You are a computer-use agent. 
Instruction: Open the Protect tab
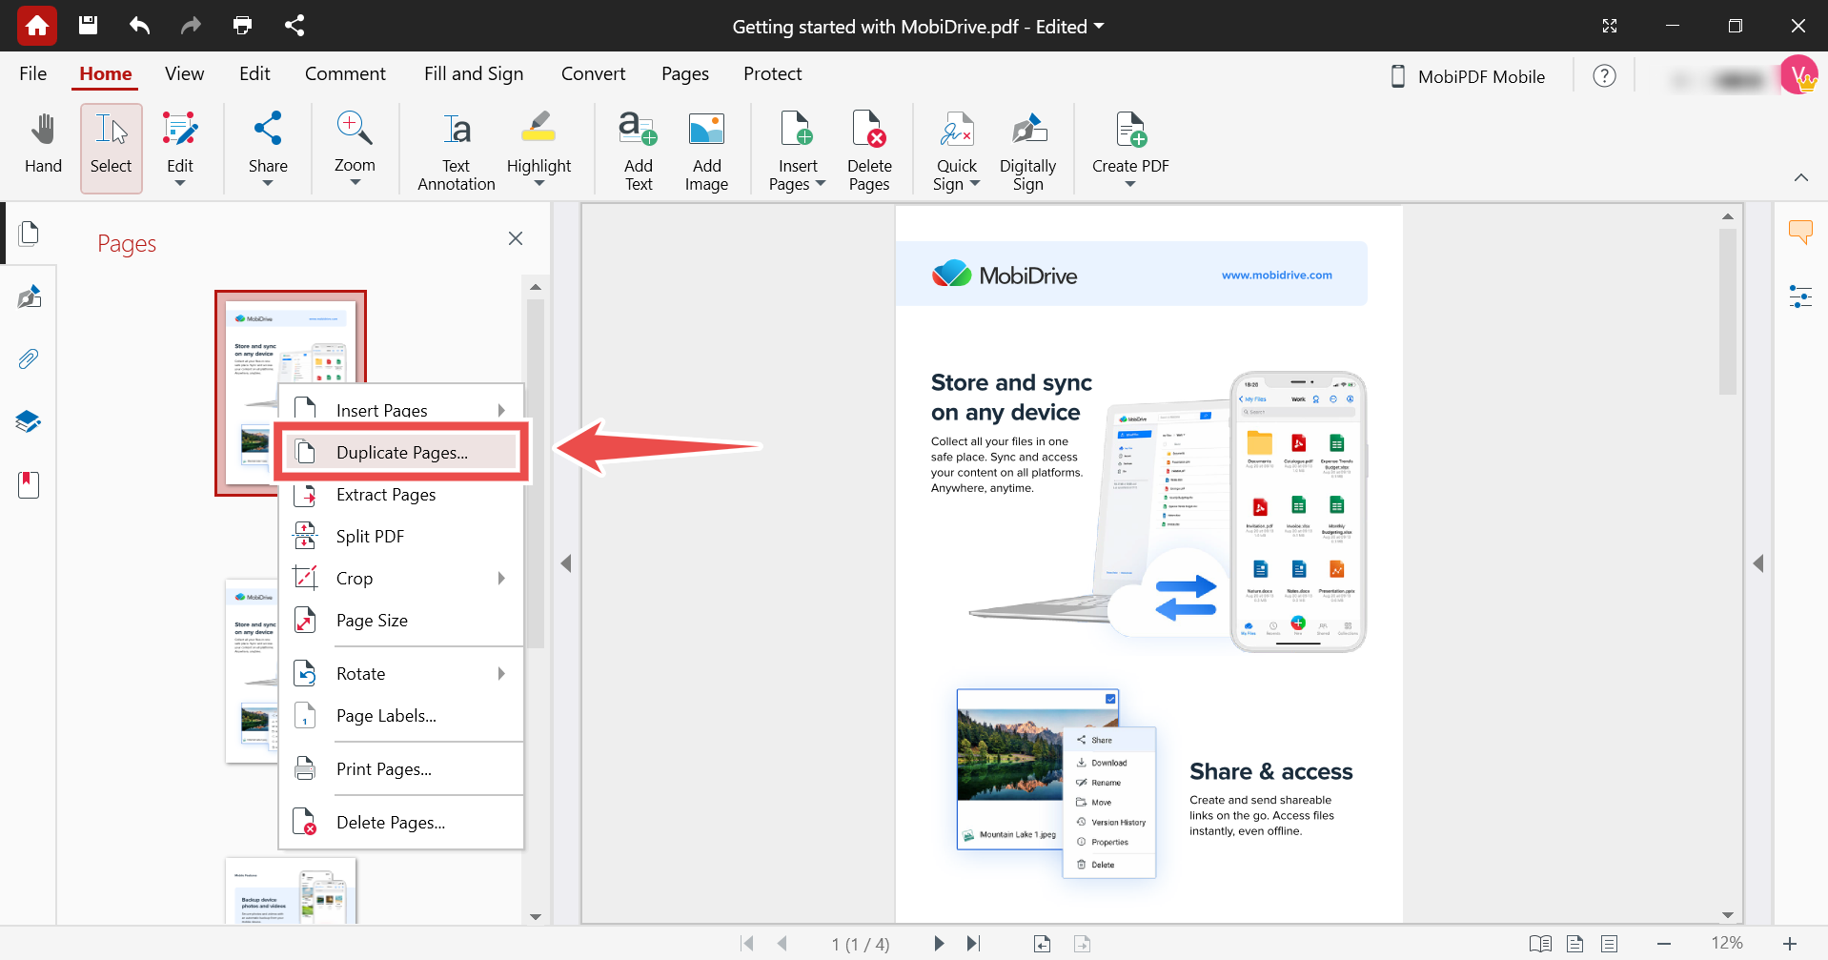[x=772, y=73]
